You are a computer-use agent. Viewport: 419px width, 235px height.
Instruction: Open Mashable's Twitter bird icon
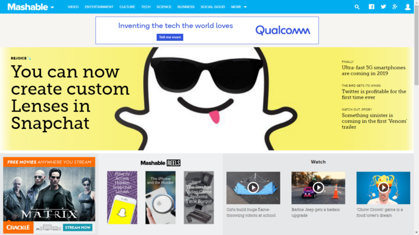click(x=383, y=7)
